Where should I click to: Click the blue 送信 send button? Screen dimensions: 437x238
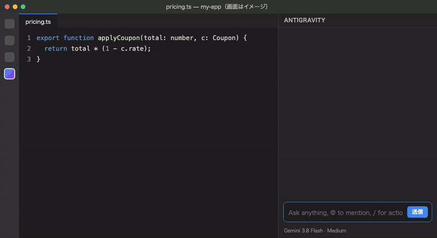pyautogui.click(x=417, y=212)
